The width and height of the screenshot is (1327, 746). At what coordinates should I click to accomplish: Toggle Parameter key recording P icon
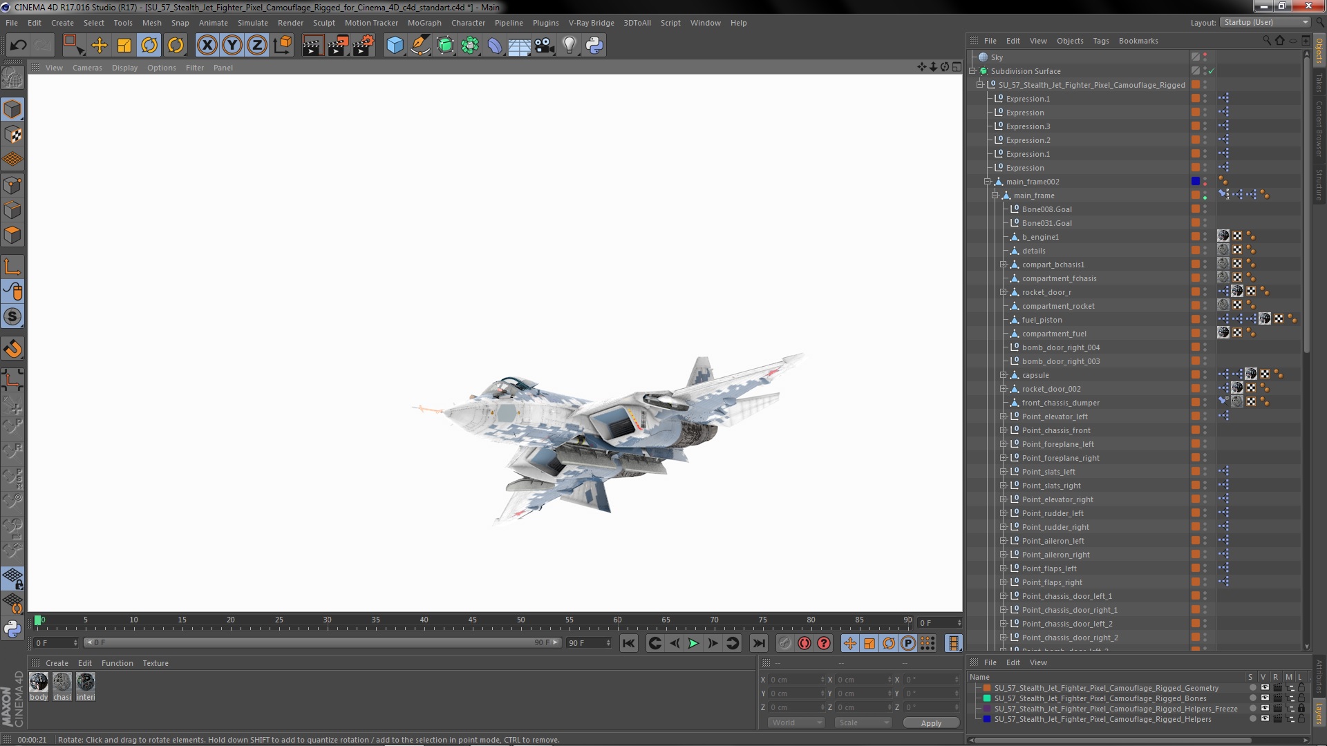(x=908, y=643)
